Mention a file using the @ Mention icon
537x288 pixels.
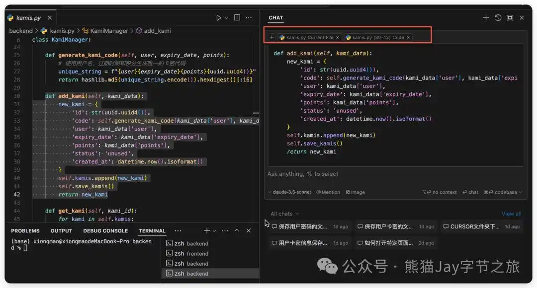pos(328,192)
